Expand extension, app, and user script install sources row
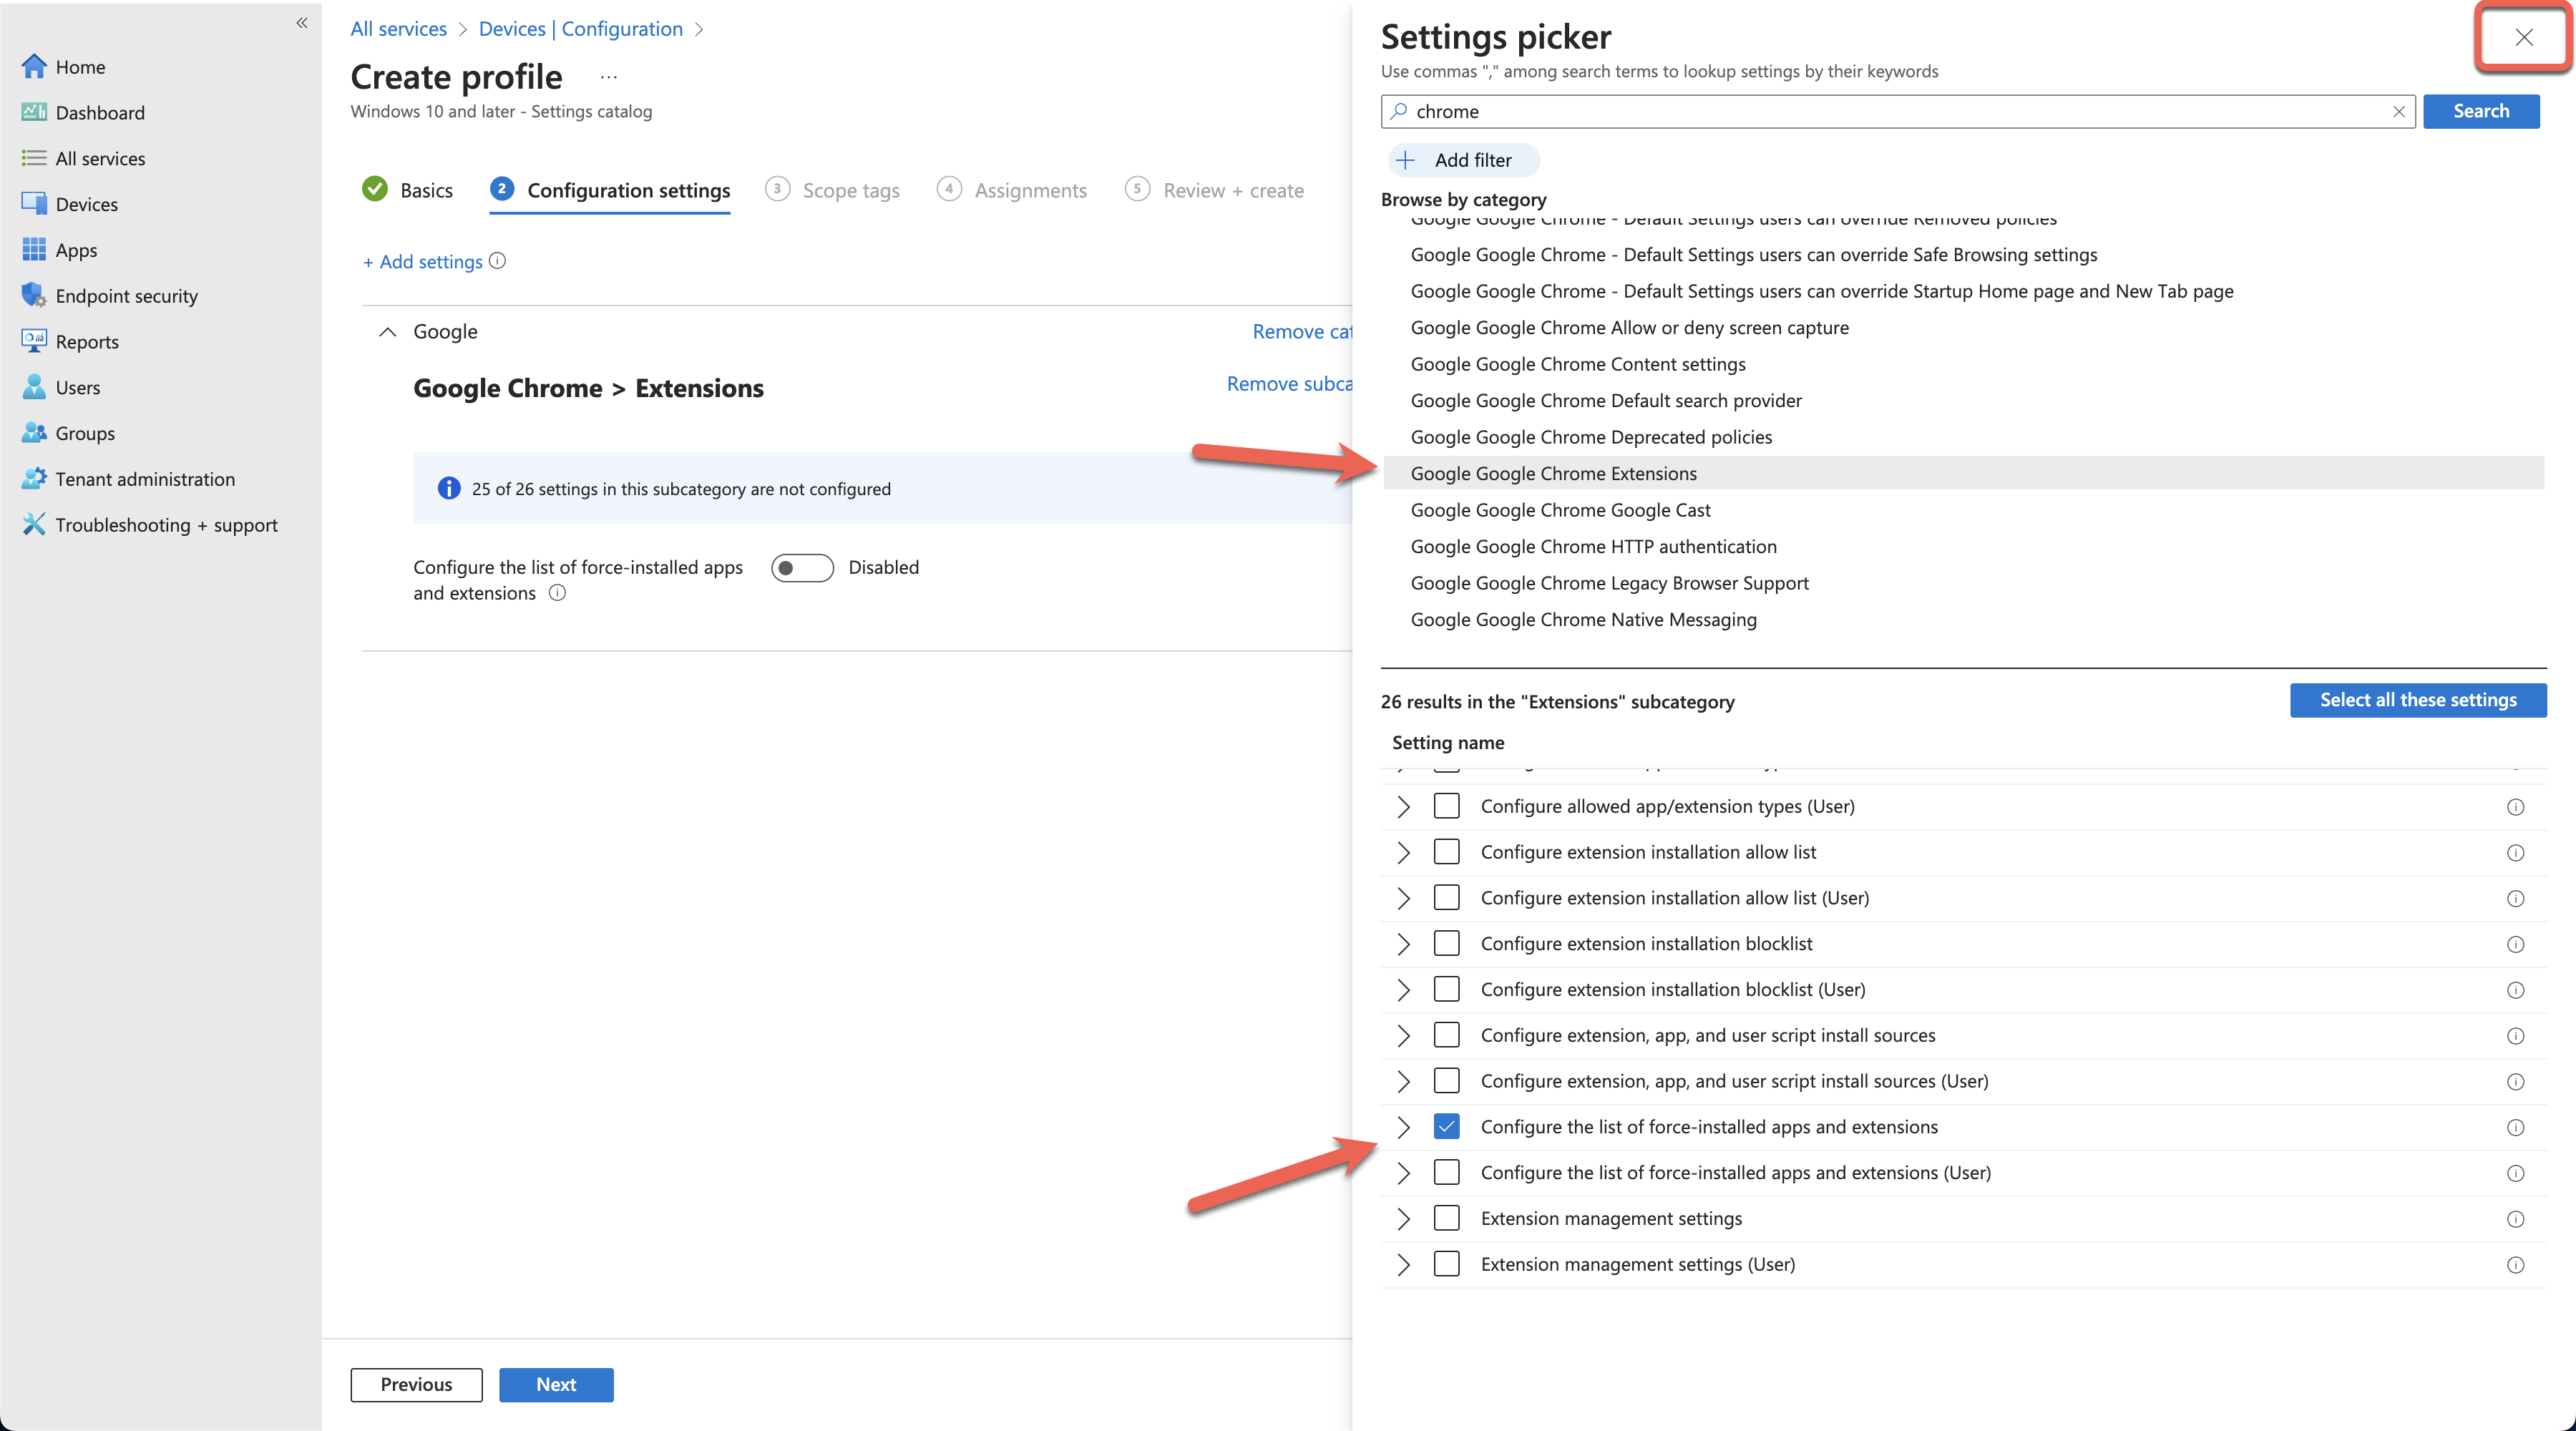 click(x=1403, y=1035)
